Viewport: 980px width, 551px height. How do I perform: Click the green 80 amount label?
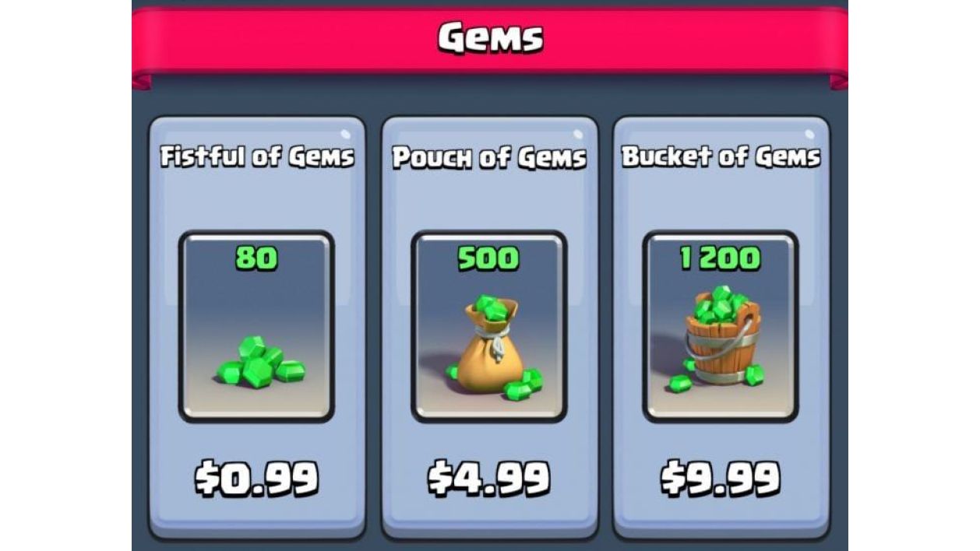tap(256, 258)
